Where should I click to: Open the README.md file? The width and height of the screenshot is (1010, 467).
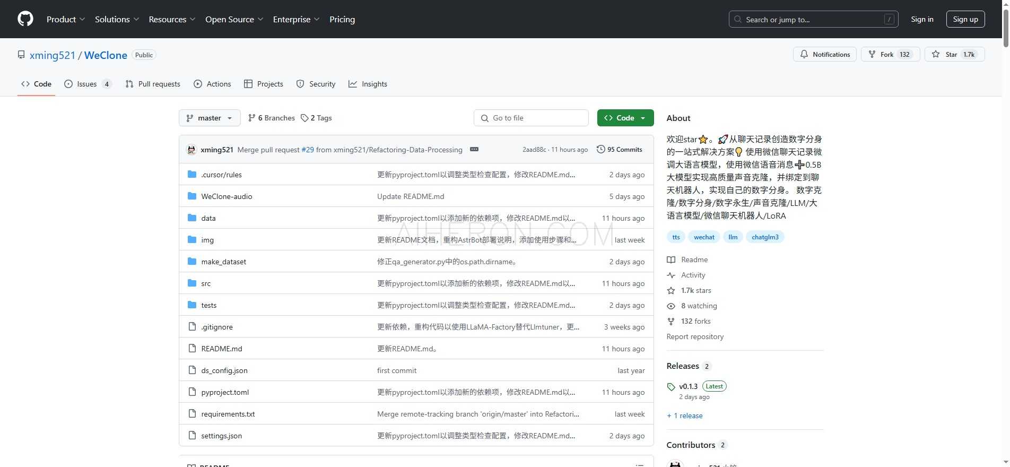click(x=221, y=349)
